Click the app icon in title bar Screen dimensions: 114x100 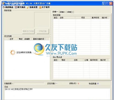[x=3, y=4]
